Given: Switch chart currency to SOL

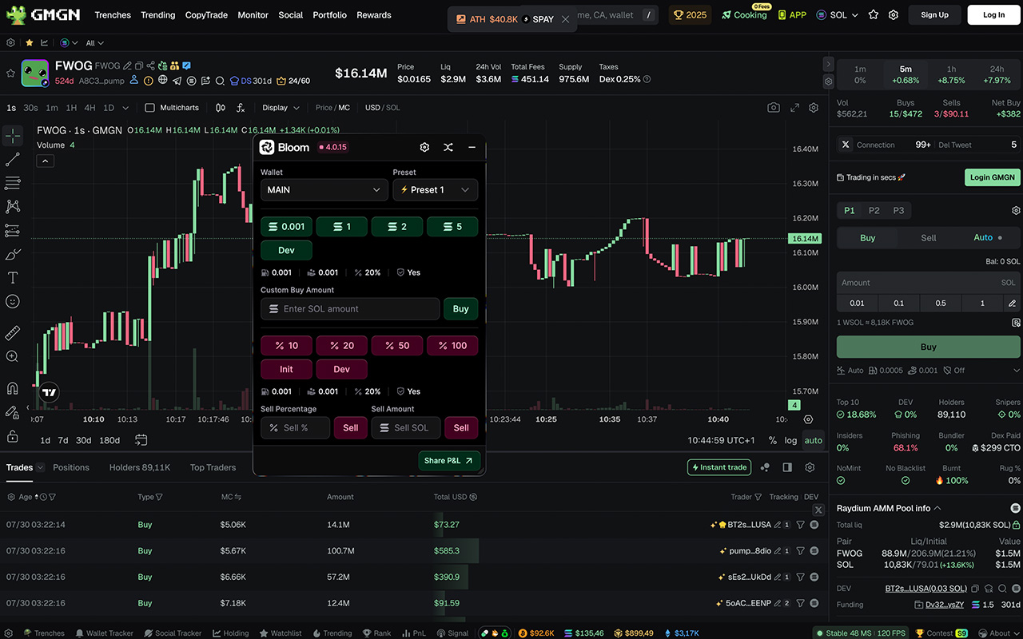Looking at the screenshot, I should 393,108.
